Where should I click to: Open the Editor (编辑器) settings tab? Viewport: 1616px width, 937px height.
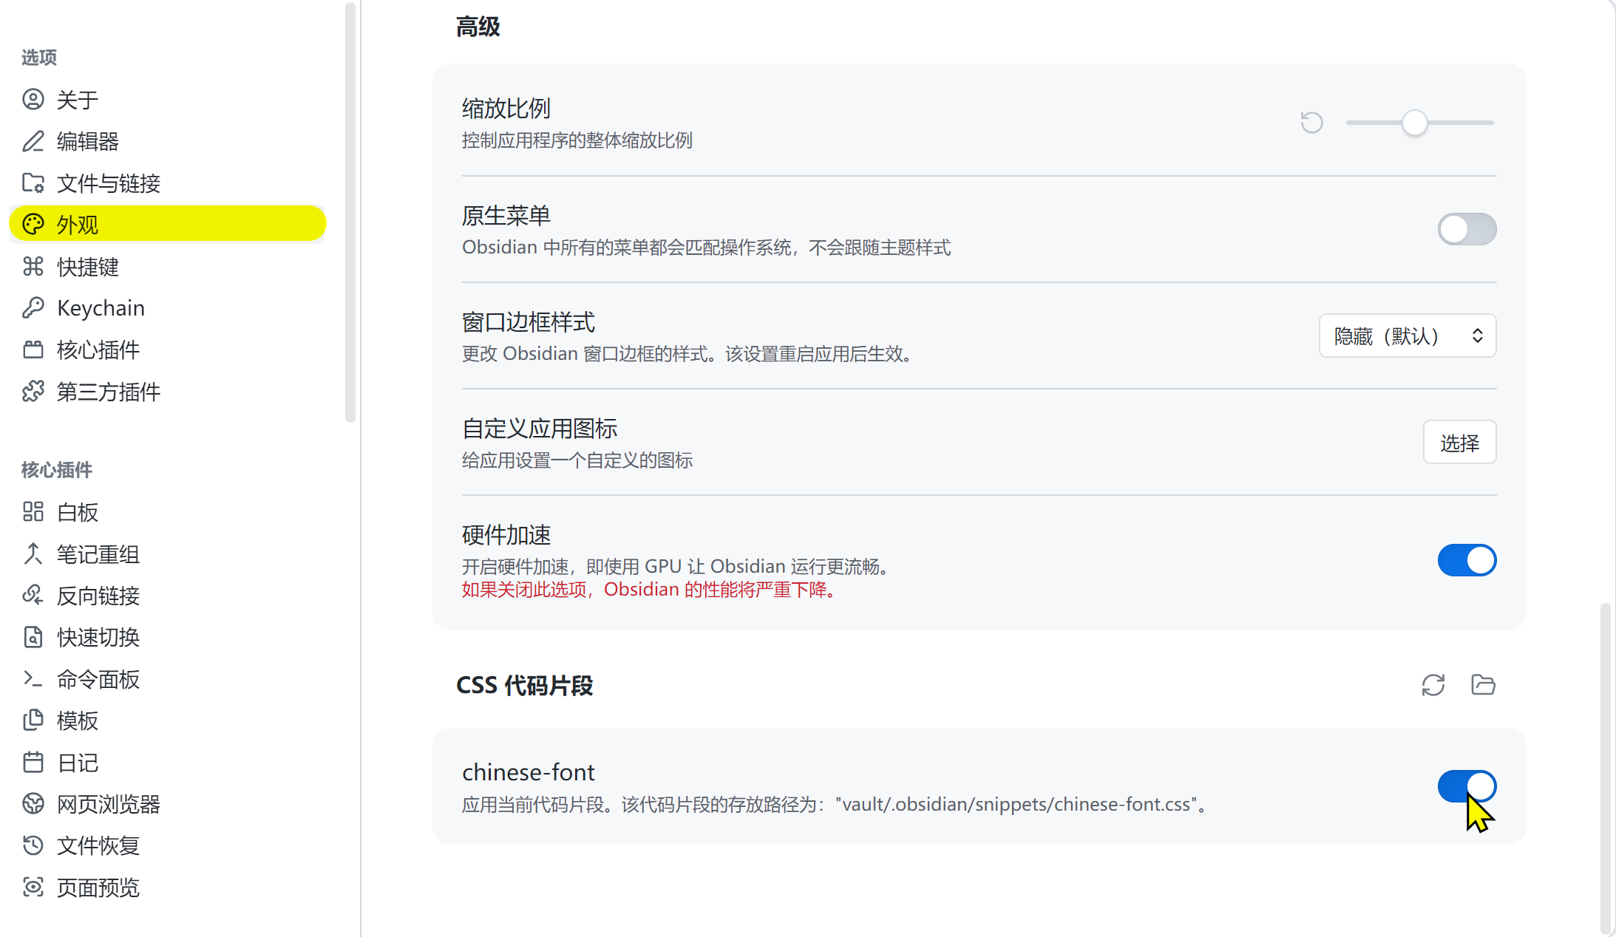[x=87, y=141]
